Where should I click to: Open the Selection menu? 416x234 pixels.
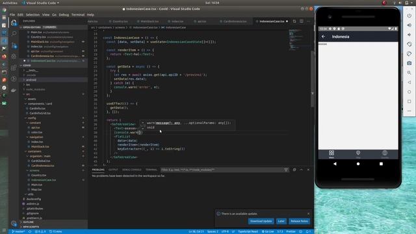click(x=32, y=15)
